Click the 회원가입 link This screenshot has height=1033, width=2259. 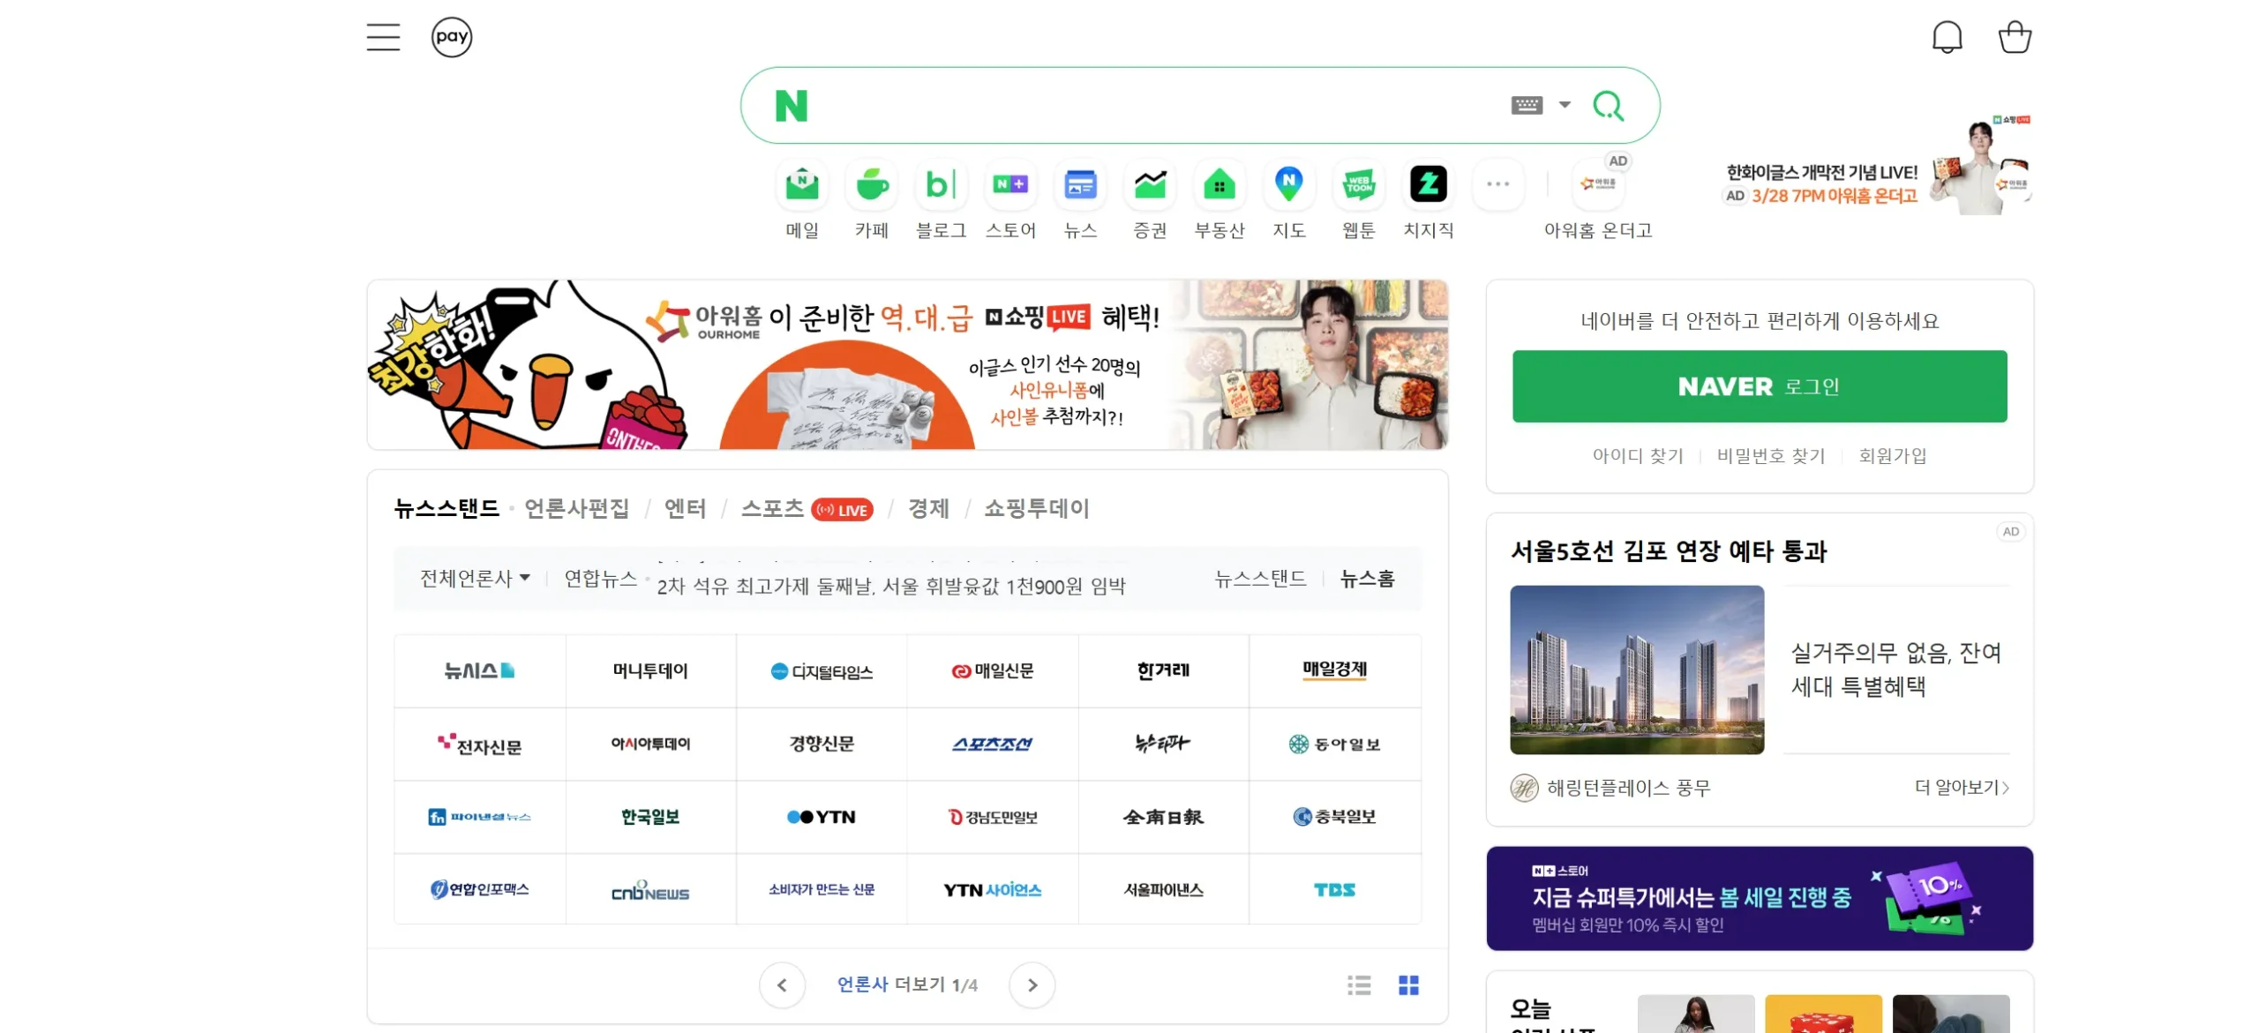[x=1891, y=456]
